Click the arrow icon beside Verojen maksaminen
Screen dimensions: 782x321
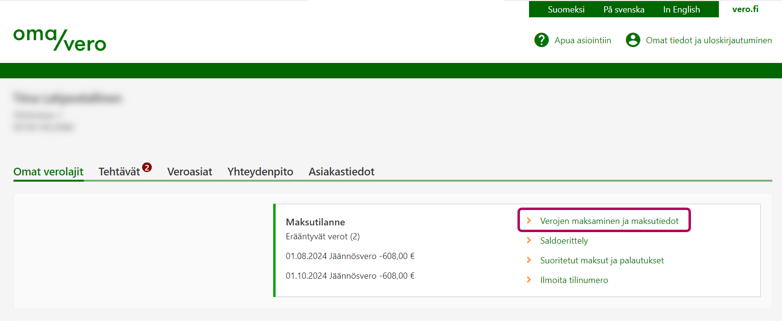coord(529,221)
